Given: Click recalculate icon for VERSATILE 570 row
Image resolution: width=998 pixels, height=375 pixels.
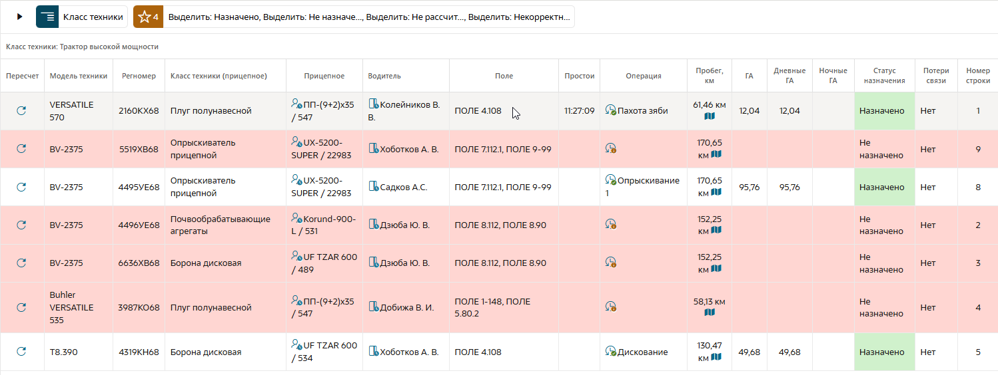Looking at the screenshot, I should coord(21,111).
